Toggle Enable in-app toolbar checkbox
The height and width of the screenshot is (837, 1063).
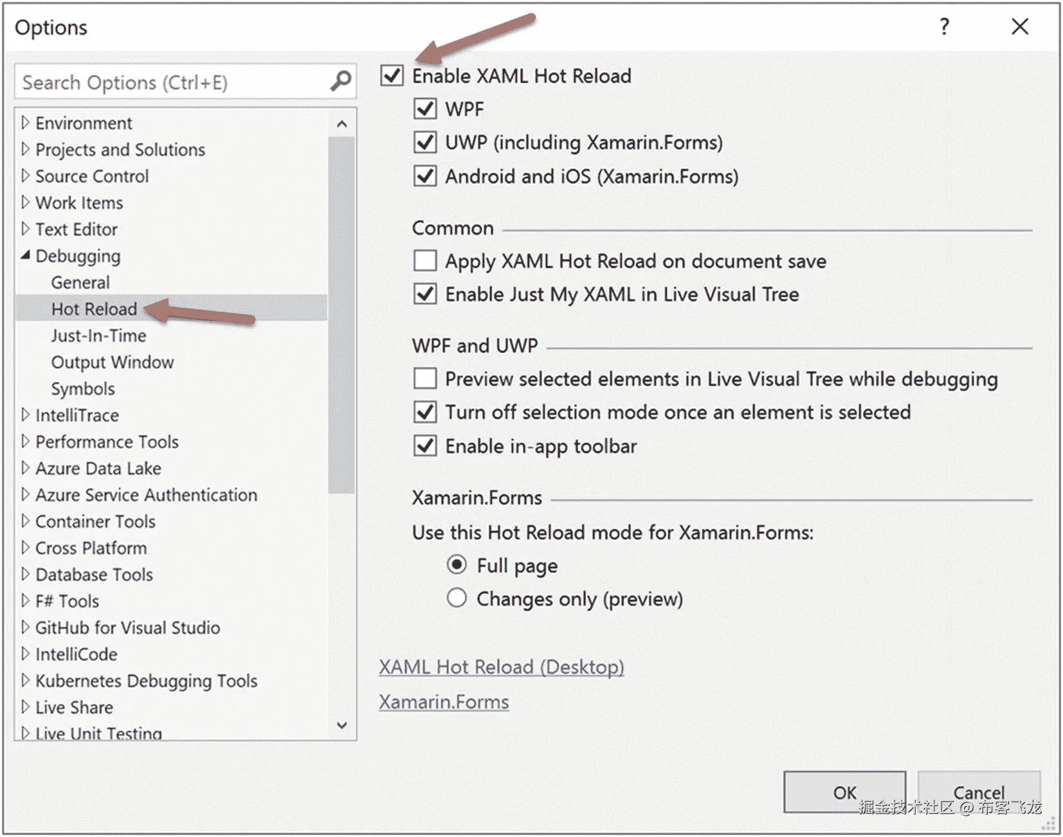[x=425, y=446]
